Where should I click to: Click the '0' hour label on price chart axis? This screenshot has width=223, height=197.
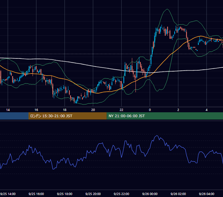pyautogui.click(x=150, y=110)
